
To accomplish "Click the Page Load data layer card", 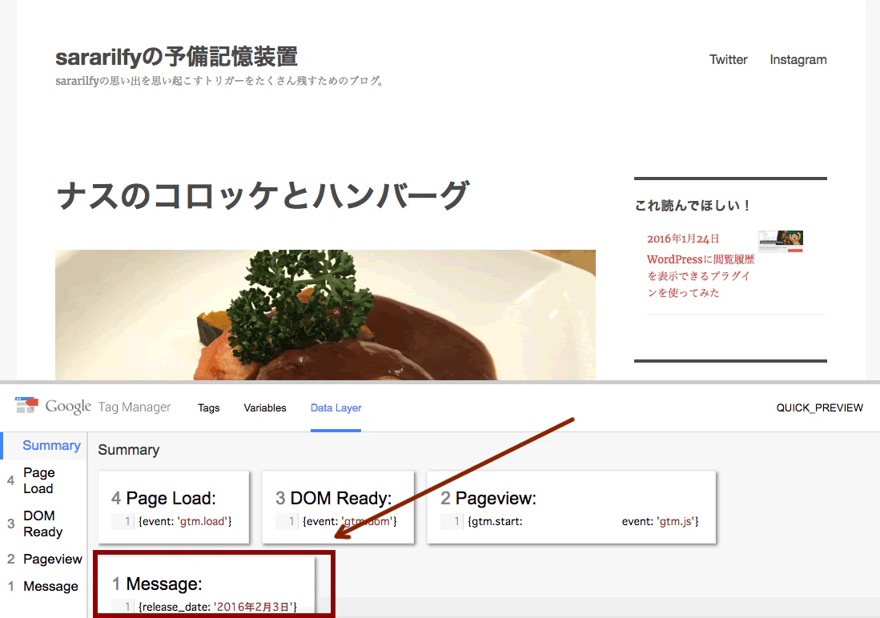I will [174, 508].
